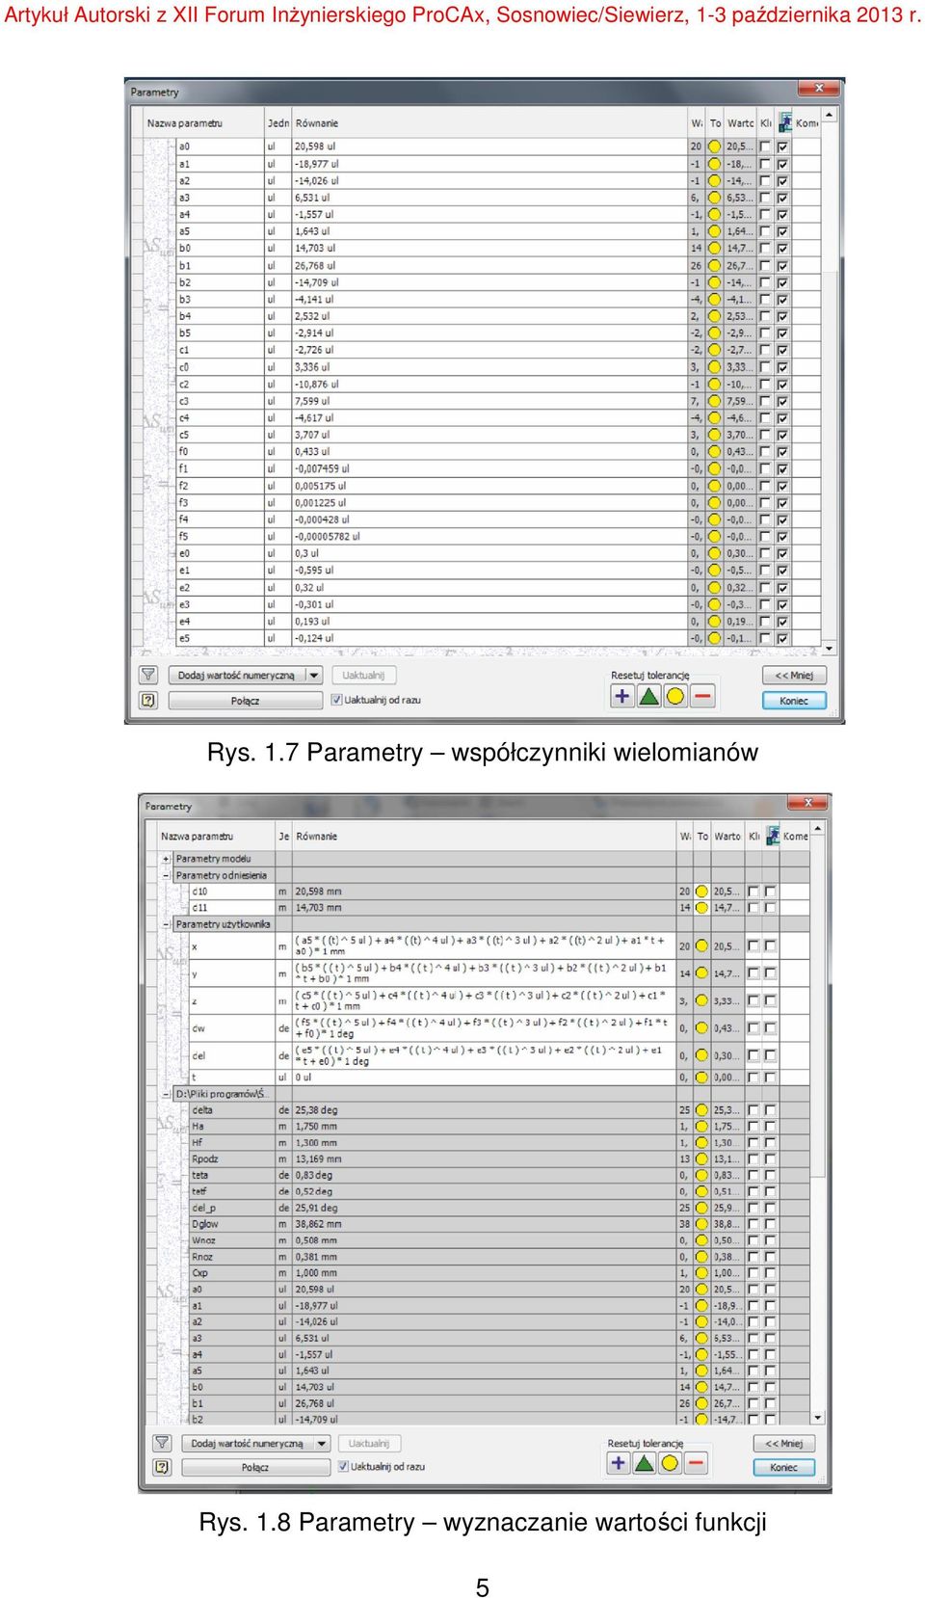Screen dimensions: 925x1598
Task: Click tolerance circle in row f0 of Rys. 1.7 dialog
Action: tap(714, 452)
